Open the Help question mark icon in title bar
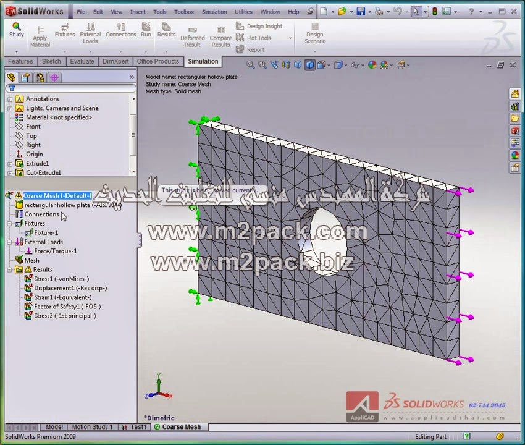The height and width of the screenshot is (445, 525). click(471, 11)
